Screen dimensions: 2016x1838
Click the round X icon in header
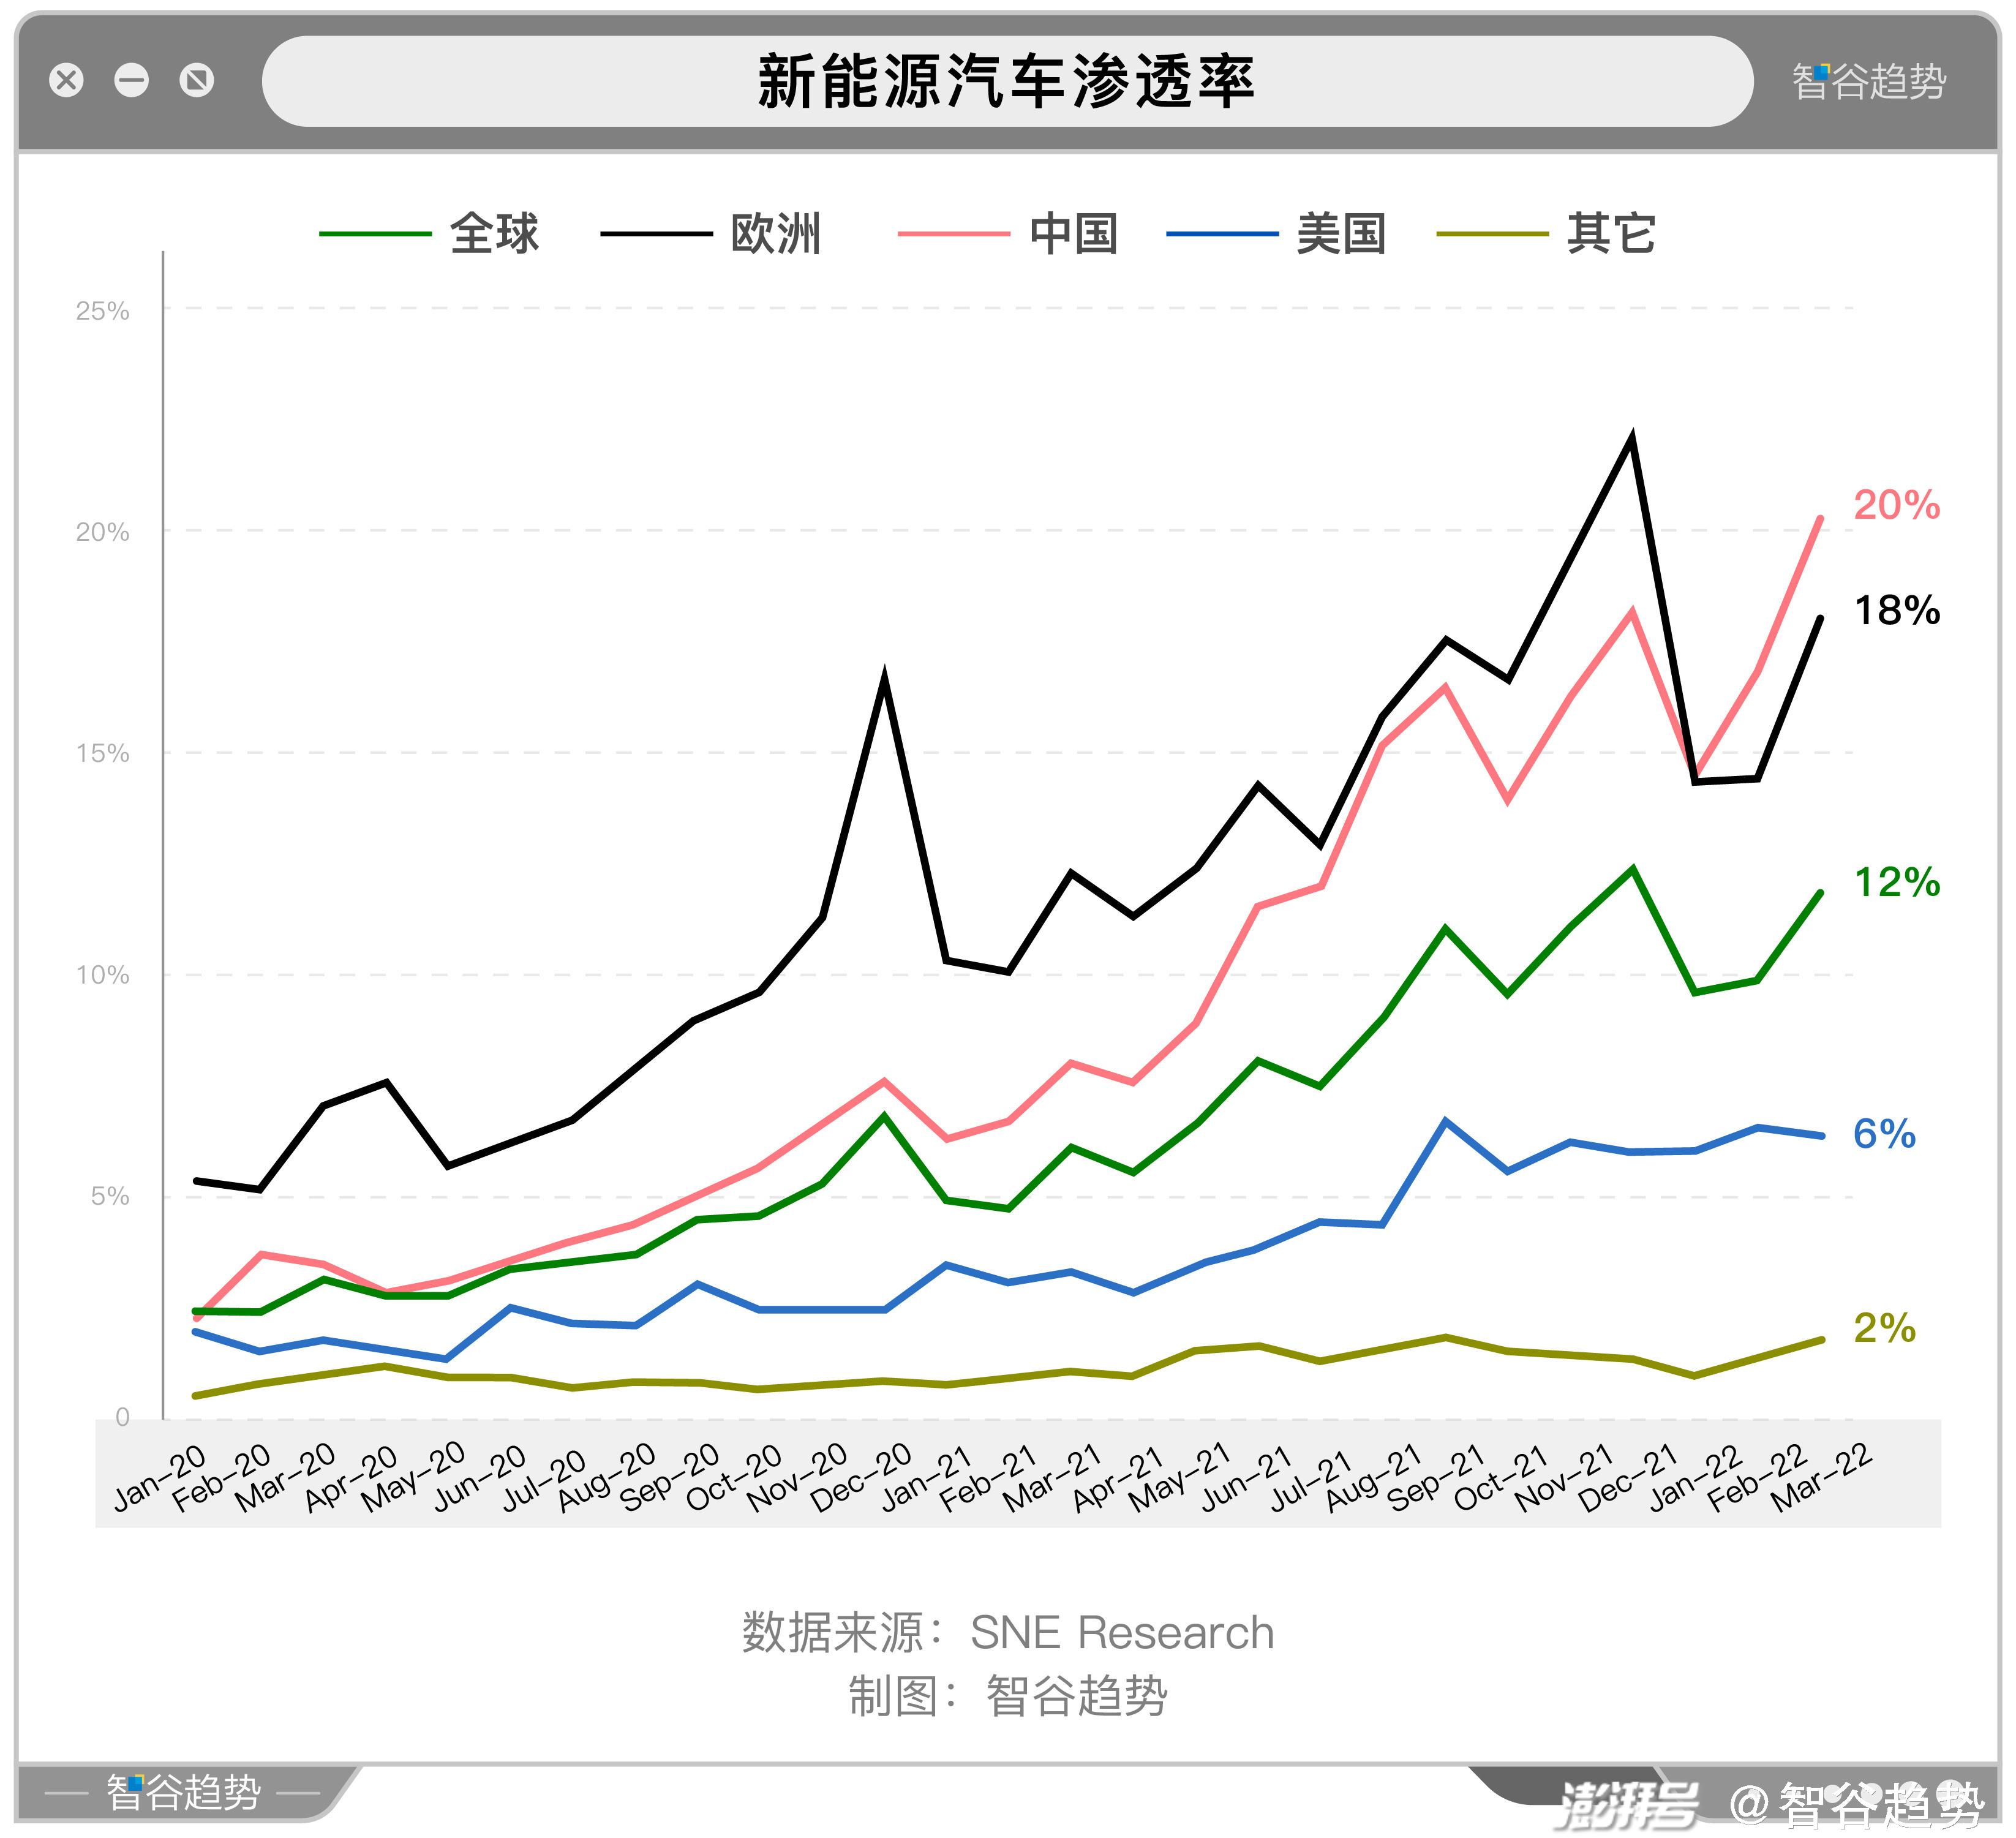click(x=67, y=80)
